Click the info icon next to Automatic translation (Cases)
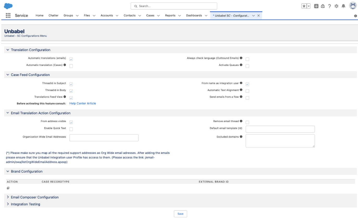This screenshot has height=220, width=358. click(65, 65)
